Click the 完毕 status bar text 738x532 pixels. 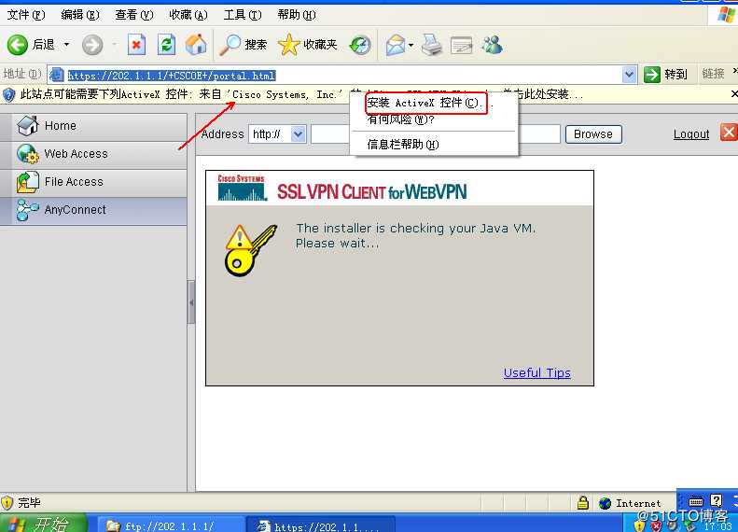pos(29,503)
